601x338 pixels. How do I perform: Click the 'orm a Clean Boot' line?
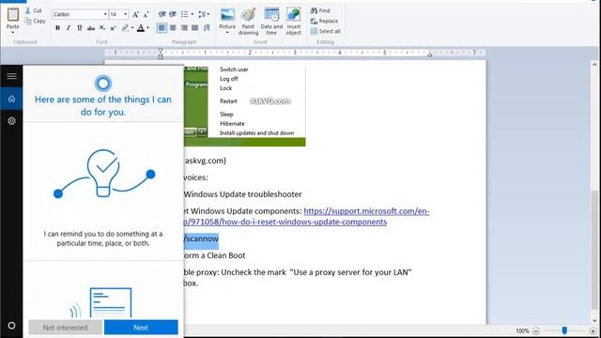tap(215, 255)
